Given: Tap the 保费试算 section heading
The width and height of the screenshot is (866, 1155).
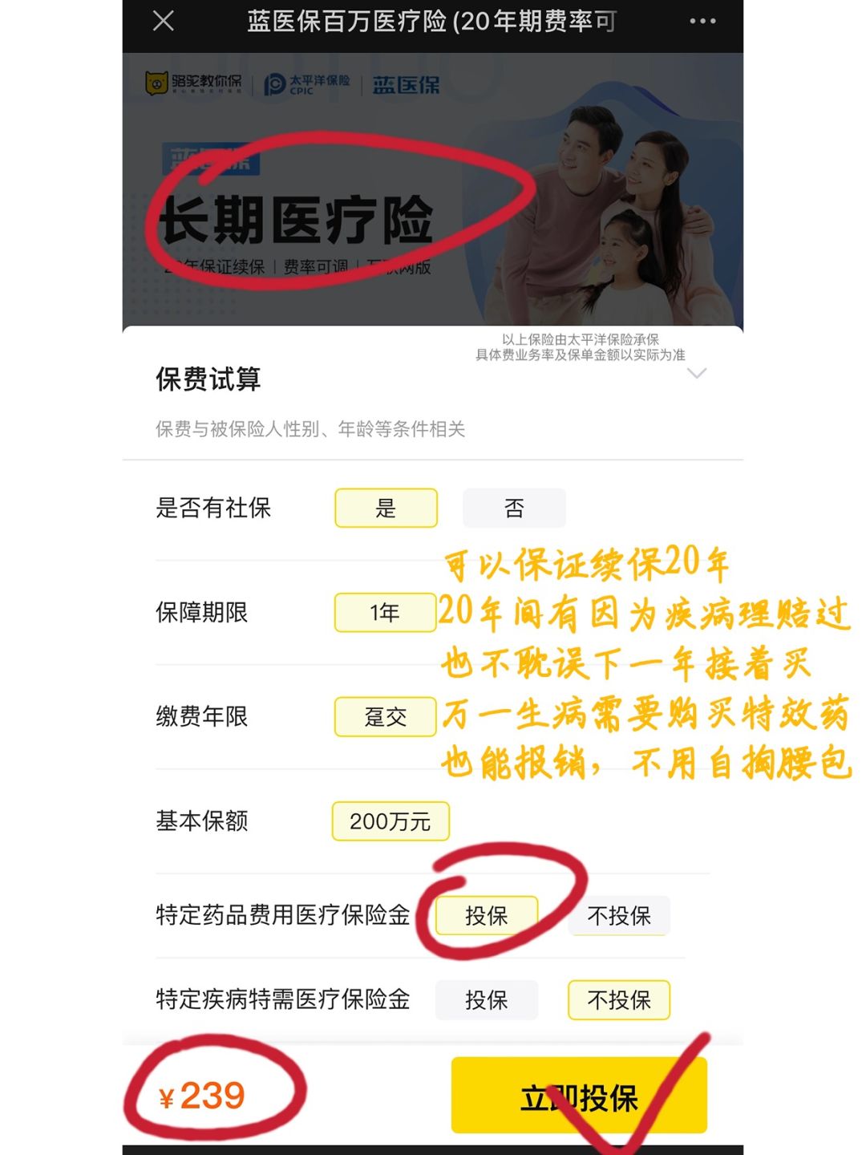Looking at the screenshot, I should [208, 379].
